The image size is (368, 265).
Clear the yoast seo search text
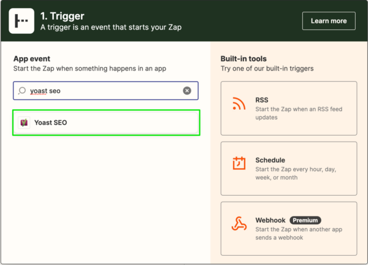[x=187, y=91]
